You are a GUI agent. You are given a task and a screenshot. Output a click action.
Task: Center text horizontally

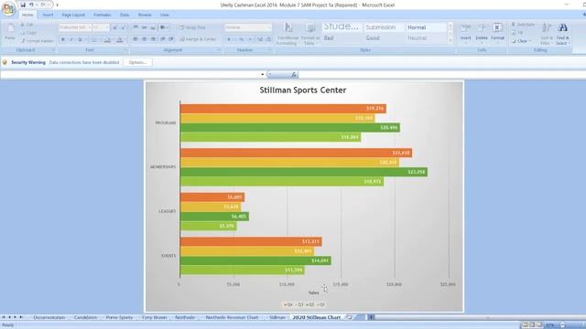click(144, 39)
